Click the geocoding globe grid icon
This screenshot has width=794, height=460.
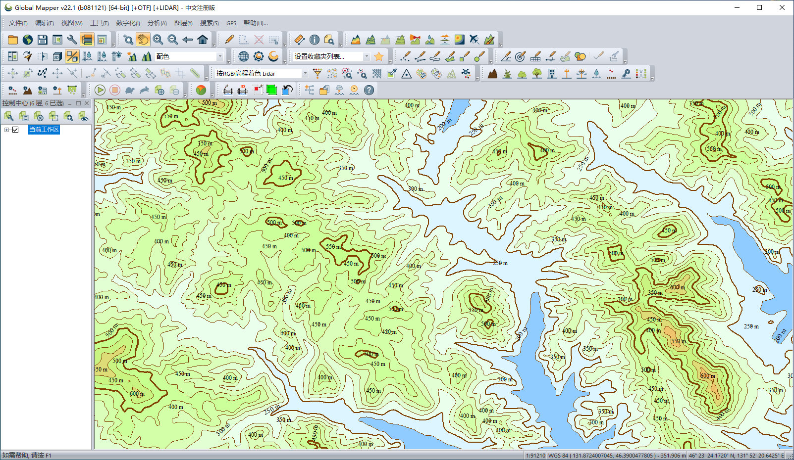coord(244,56)
